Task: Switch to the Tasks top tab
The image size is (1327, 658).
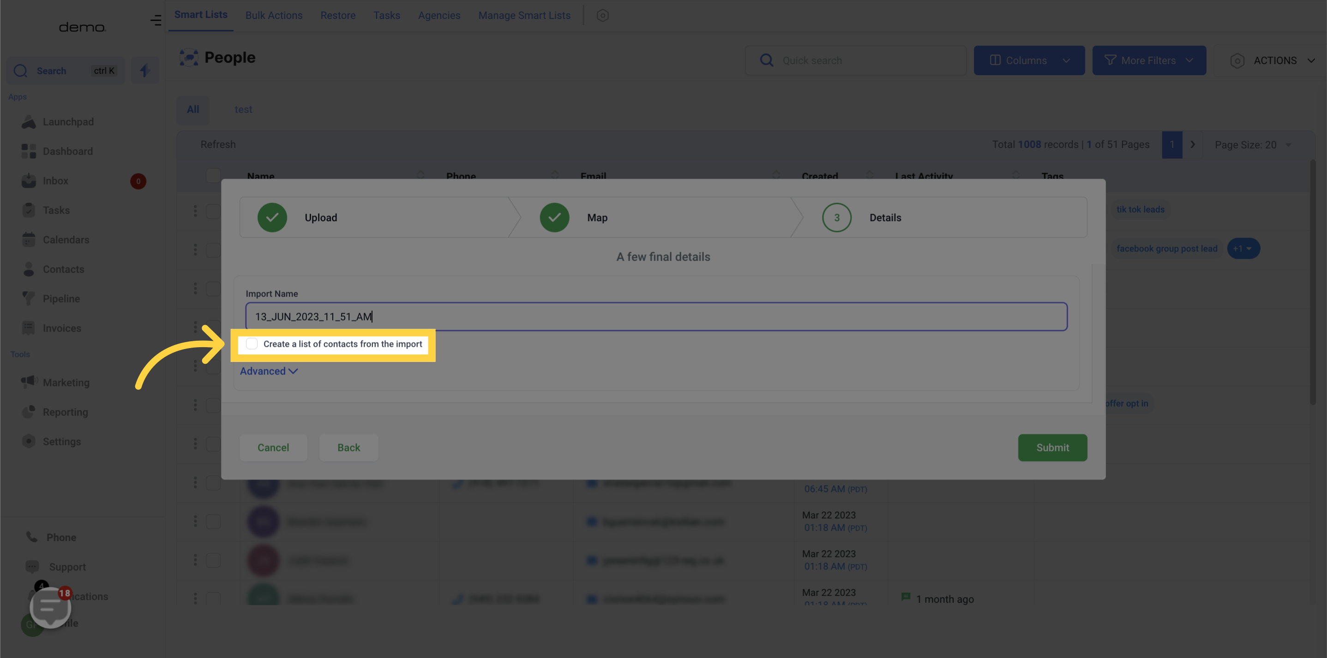Action: pos(386,15)
